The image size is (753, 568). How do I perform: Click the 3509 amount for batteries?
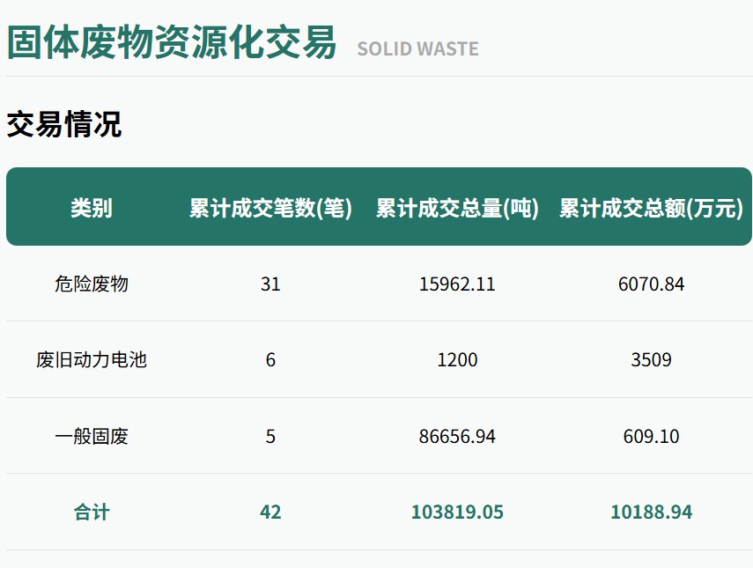651,360
